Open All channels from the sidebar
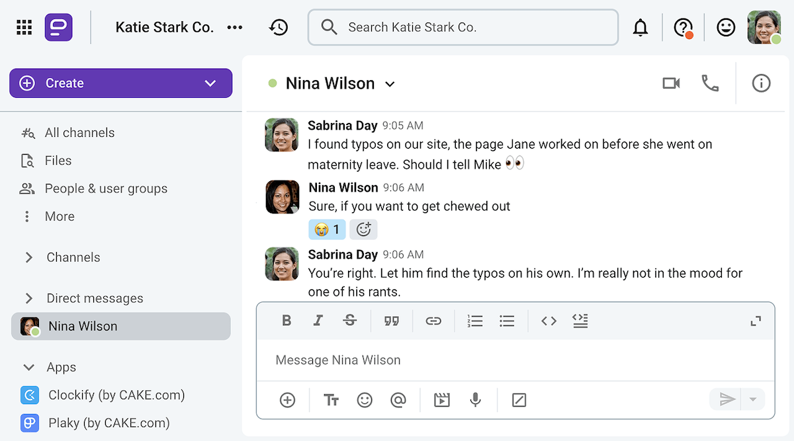Screen dimensions: 794x441 coord(79,132)
